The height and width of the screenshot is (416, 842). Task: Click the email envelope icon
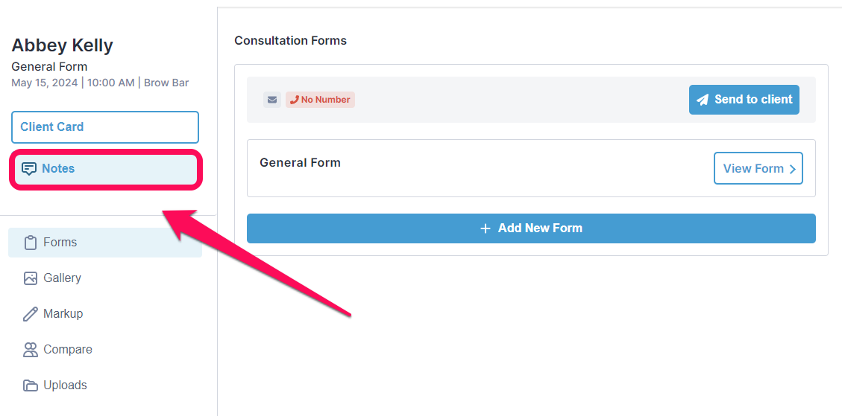(x=272, y=100)
